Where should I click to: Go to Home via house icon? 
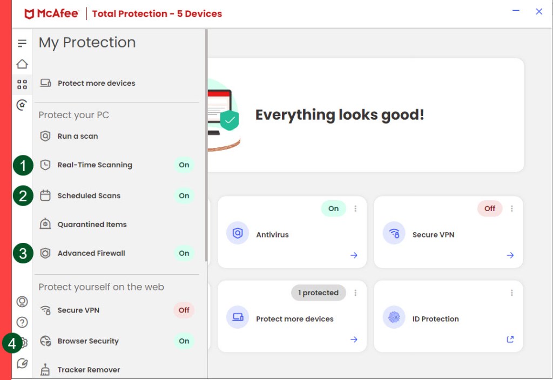(x=22, y=64)
